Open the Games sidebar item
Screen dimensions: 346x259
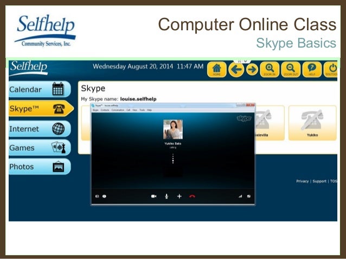40,148
